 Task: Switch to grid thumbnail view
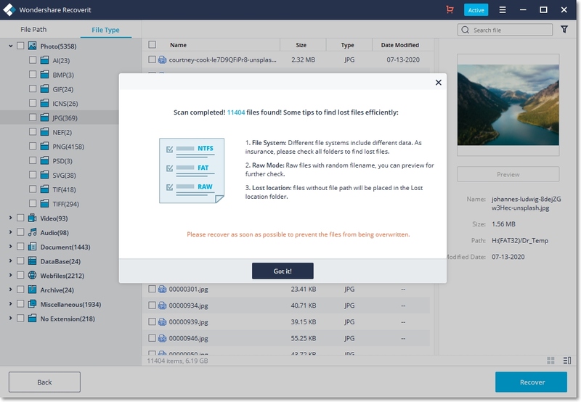[550, 360]
